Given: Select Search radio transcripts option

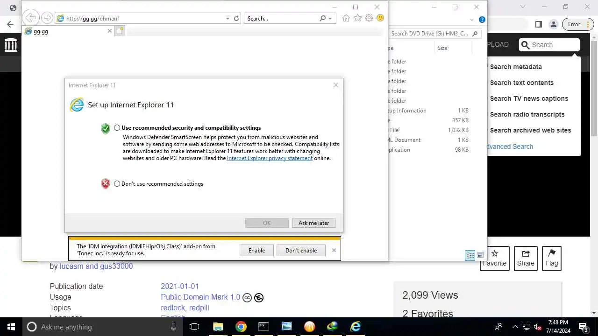Looking at the screenshot, I should pyautogui.click(x=527, y=114).
